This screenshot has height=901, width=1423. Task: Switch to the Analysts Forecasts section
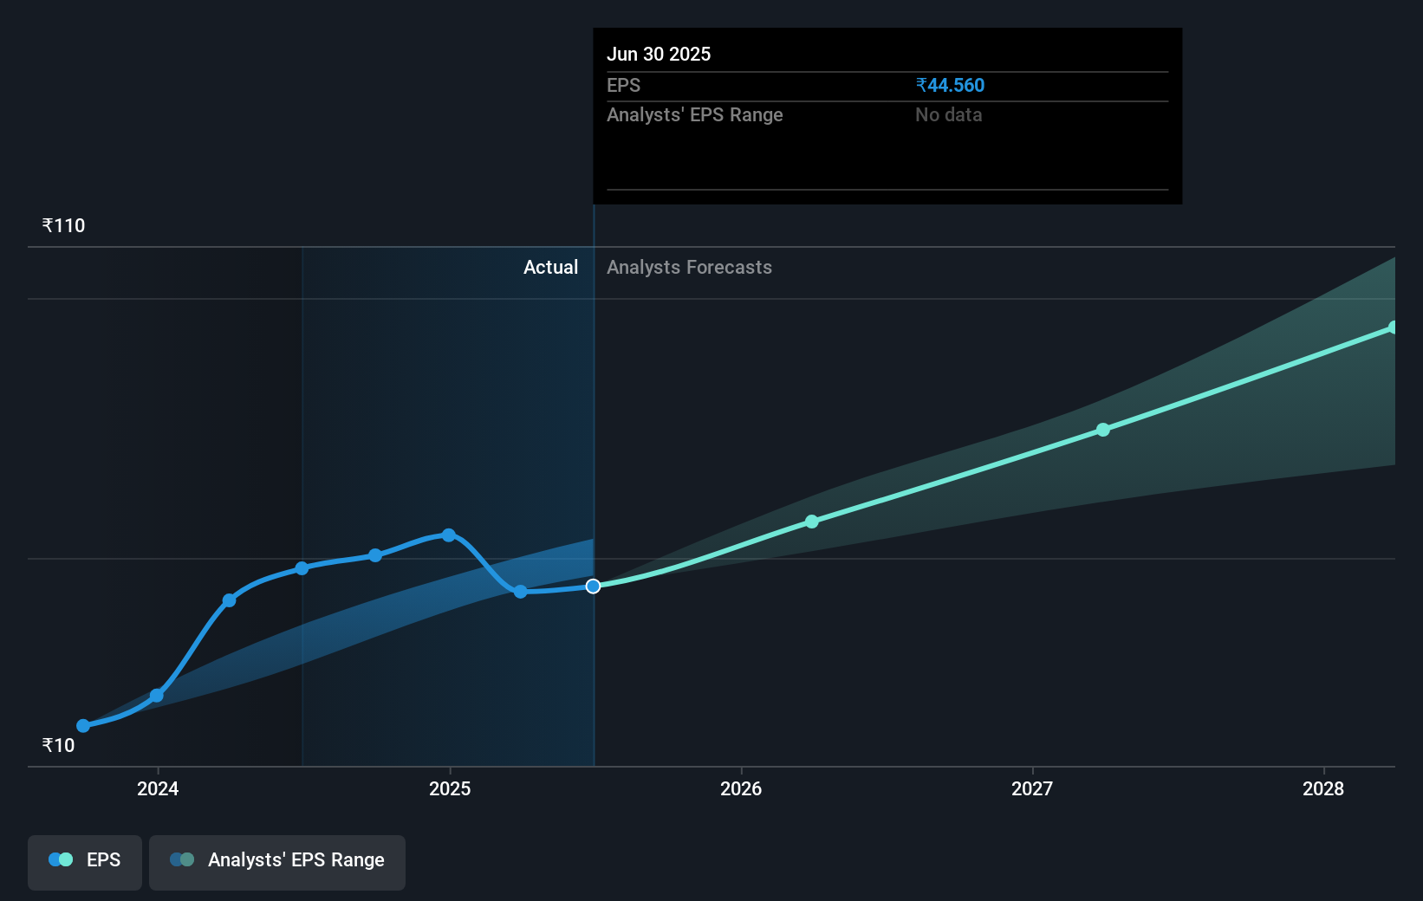pos(689,268)
